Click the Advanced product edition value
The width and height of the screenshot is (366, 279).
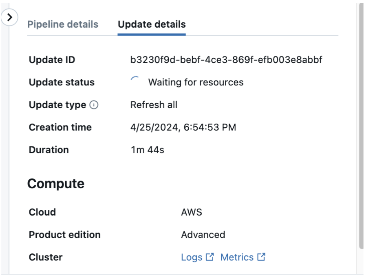(x=203, y=235)
